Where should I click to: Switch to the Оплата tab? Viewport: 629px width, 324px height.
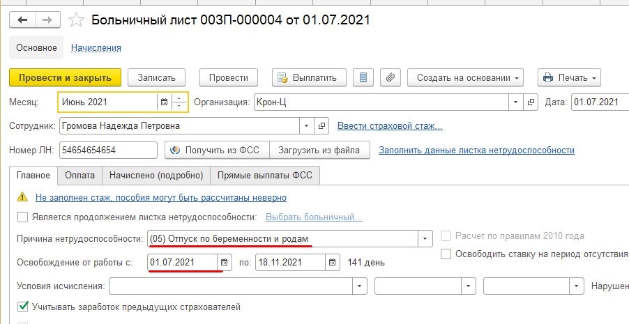pos(79,175)
